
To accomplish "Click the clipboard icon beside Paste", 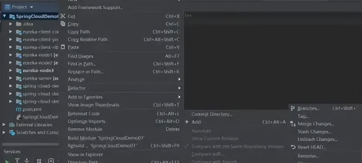I will click(63, 47).
